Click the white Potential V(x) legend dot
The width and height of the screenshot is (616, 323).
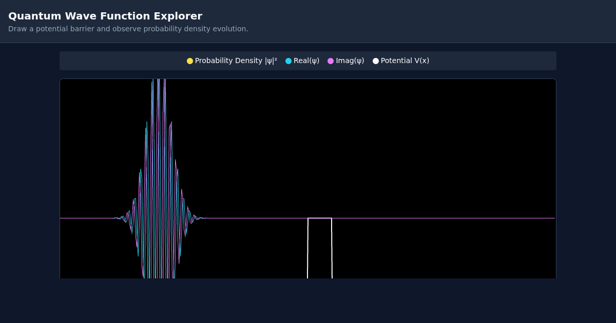click(376, 61)
